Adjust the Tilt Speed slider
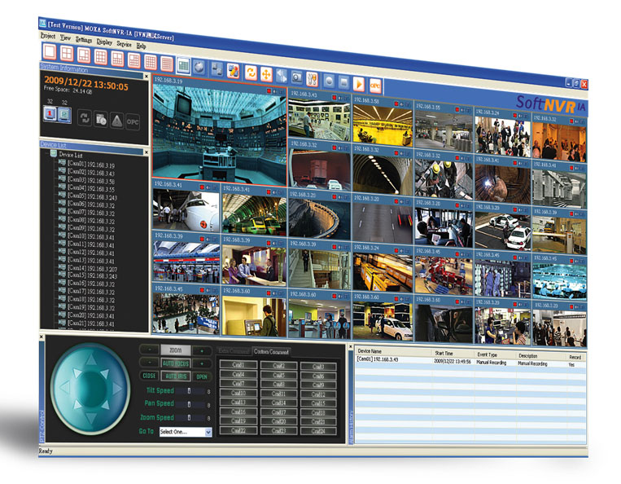 (x=190, y=391)
